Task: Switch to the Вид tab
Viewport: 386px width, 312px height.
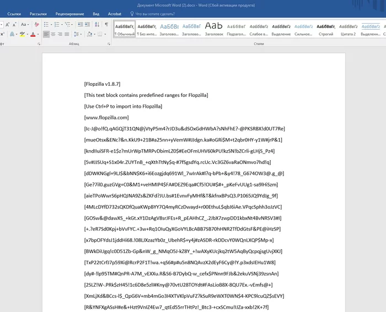Action: (96, 14)
